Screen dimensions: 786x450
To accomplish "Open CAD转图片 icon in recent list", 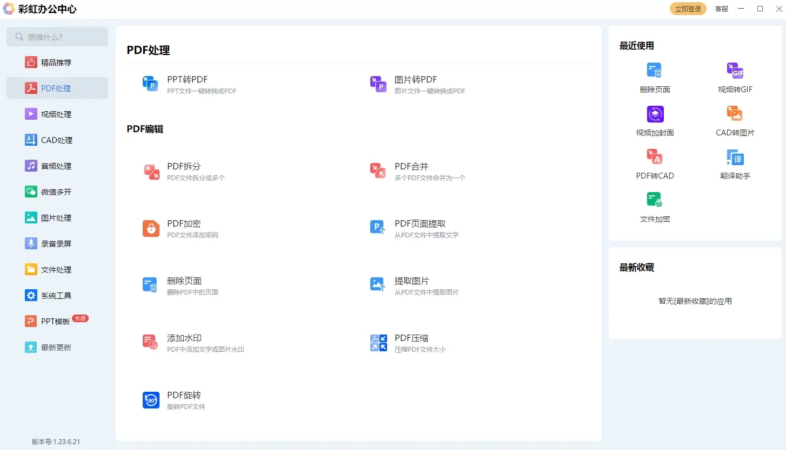I will (x=735, y=113).
